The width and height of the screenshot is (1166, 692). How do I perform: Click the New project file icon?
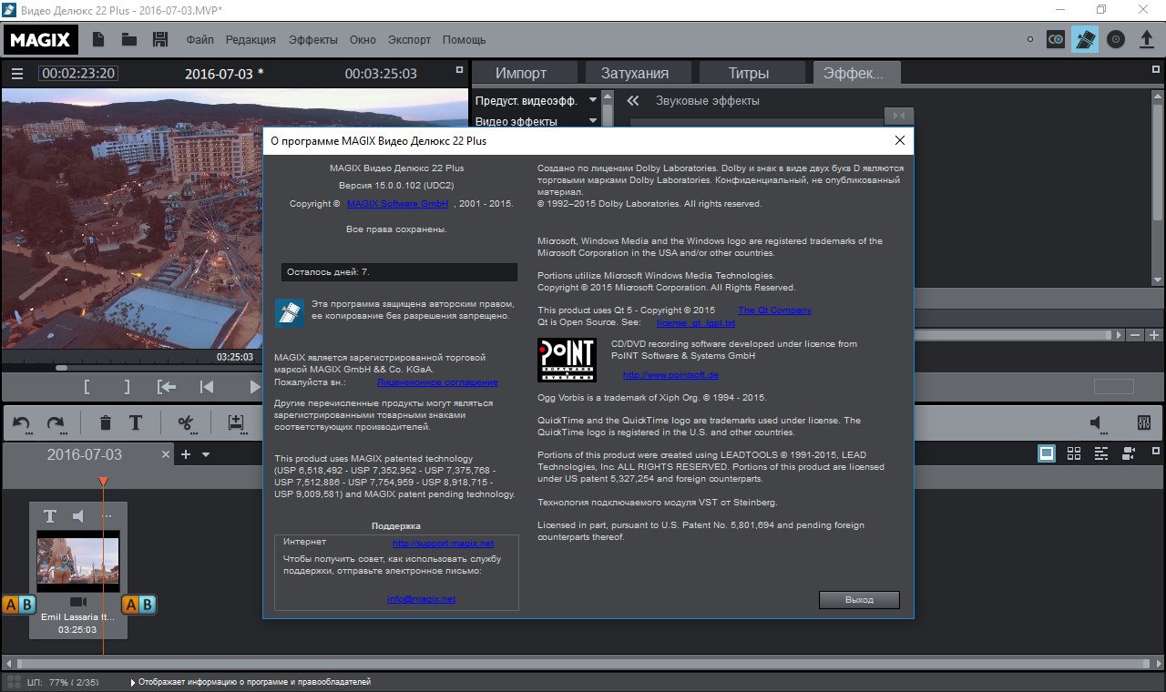(98, 39)
